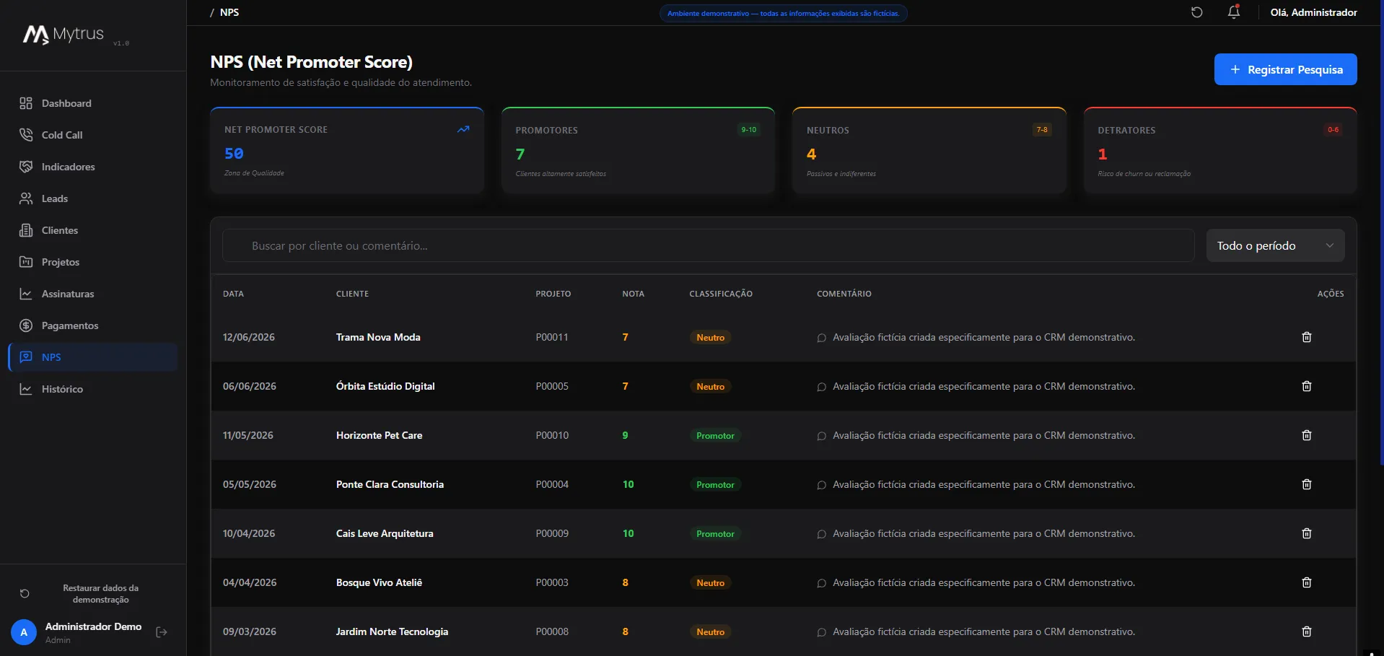The width and height of the screenshot is (1384, 656).
Task: Delete the Trama Nova Moda survey
Action: coord(1306,337)
